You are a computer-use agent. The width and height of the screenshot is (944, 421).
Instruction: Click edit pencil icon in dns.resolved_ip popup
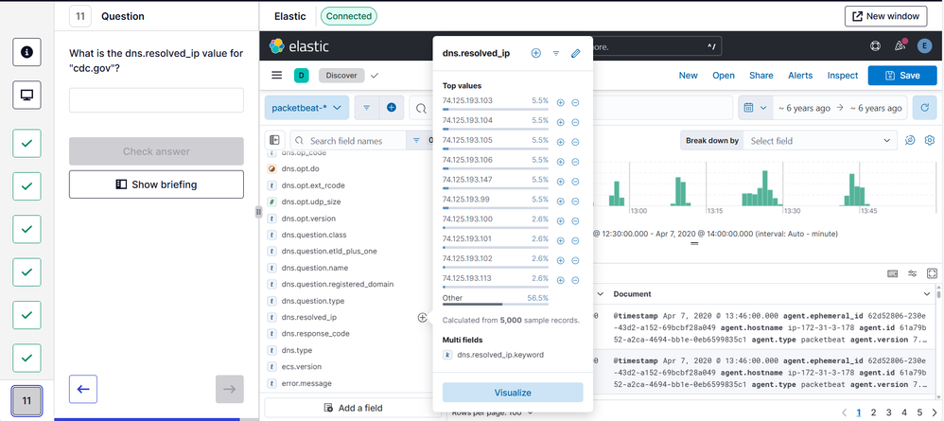pos(575,54)
